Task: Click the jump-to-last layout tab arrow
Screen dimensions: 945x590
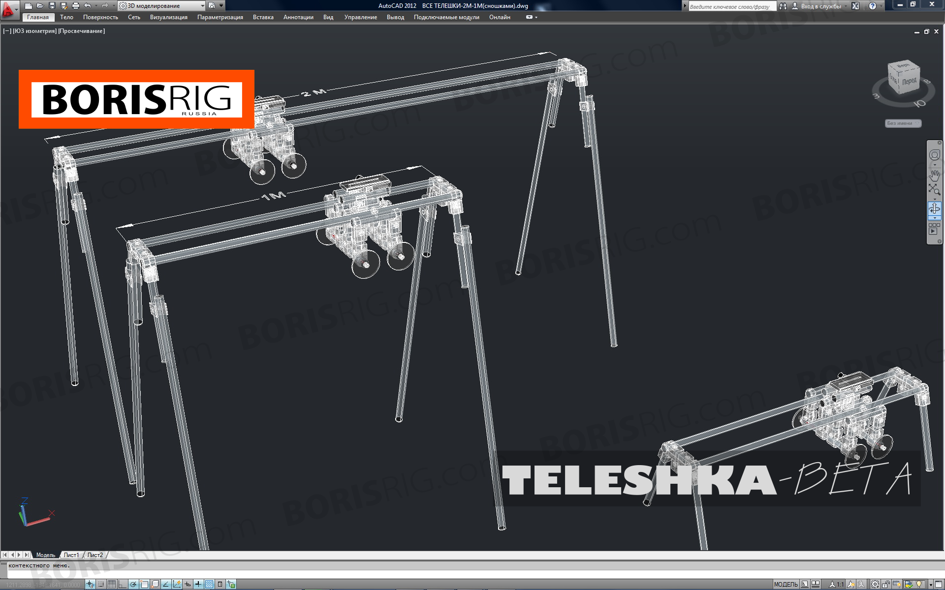Action: tap(27, 555)
